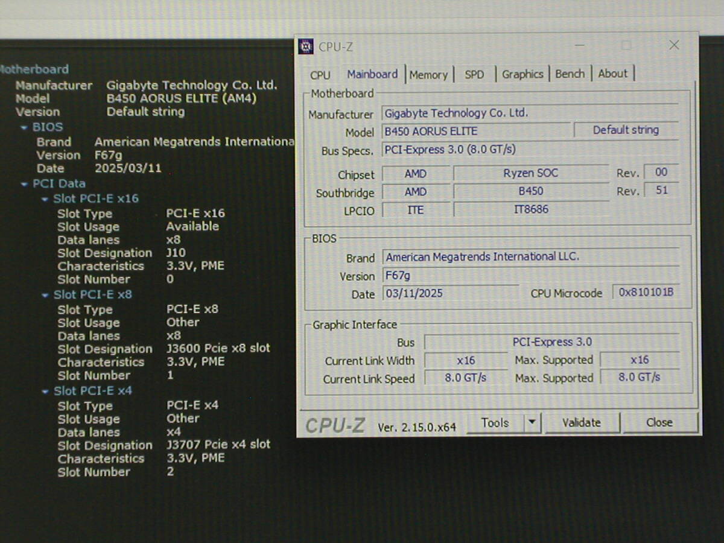Click the Validate button
This screenshot has height=543, width=724.
[582, 423]
